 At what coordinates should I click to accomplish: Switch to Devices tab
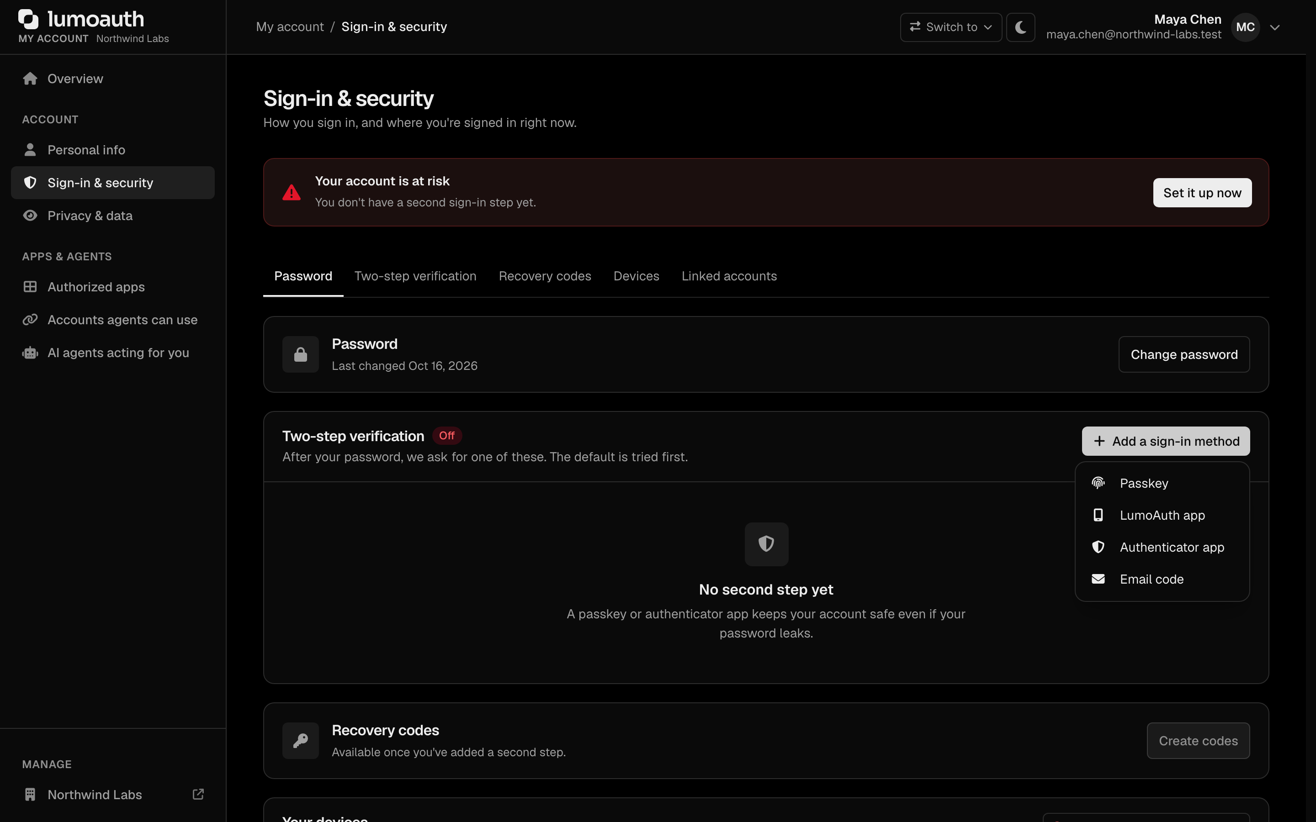[636, 276]
